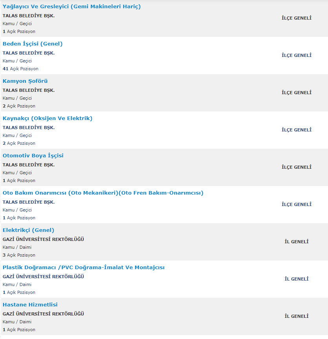Open the Elektrikçi (Genel) job listing
Screen dimensions: 328x339
pos(28,230)
